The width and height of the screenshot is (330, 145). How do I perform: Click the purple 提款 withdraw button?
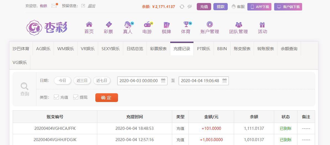point(221,7)
